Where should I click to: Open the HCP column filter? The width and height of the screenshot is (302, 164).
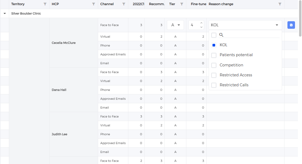click(x=93, y=4)
